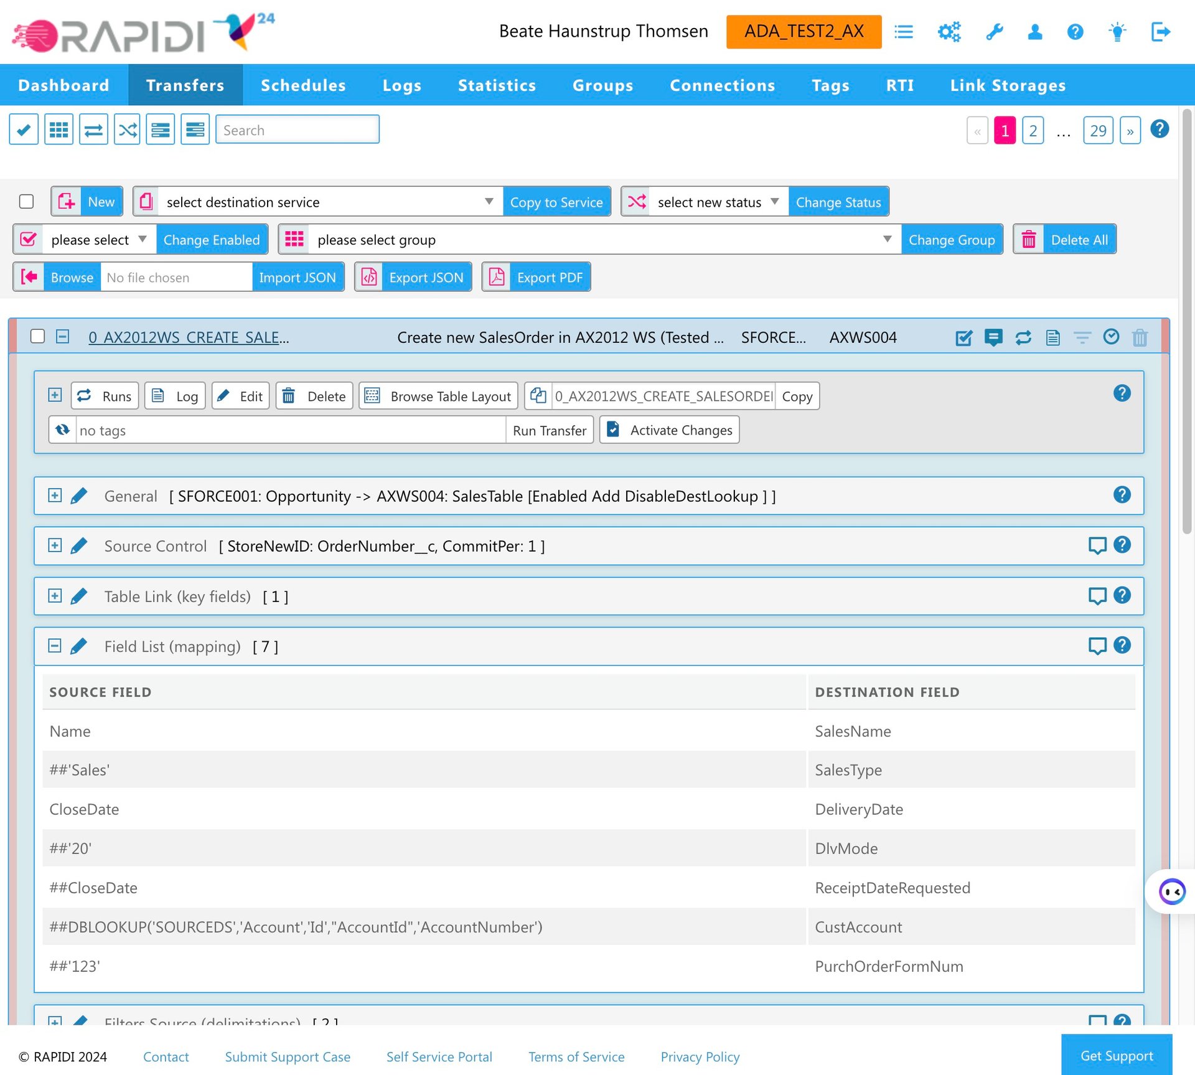This screenshot has height=1075, width=1195.
Task: Click the comment bubble icon for Source Control
Action: click(1097, 545)
